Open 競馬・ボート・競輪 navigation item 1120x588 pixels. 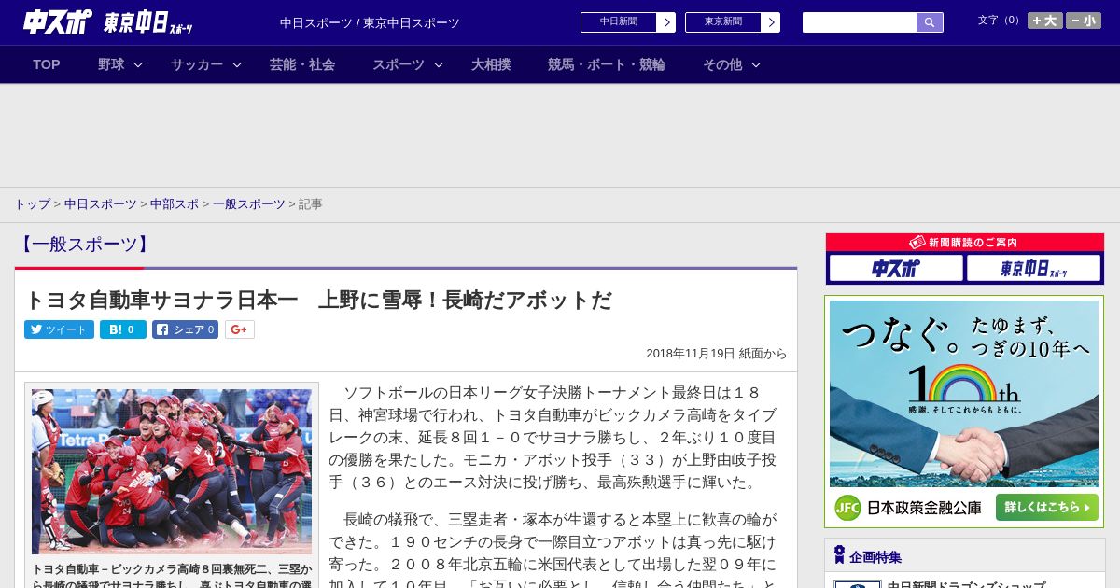coord(607,64)
